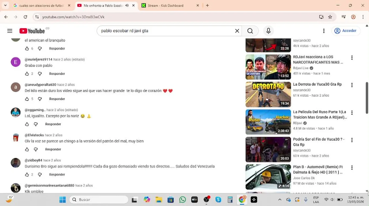Open the Chrome three-dot menu
The width and height of the screenshot is (369, 206).
click(x=363, y=17)
